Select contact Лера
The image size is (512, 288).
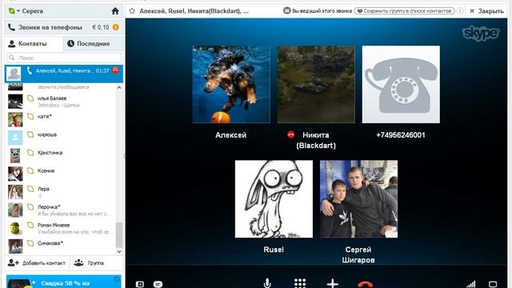pyautogui.click(x=61, y=192)
